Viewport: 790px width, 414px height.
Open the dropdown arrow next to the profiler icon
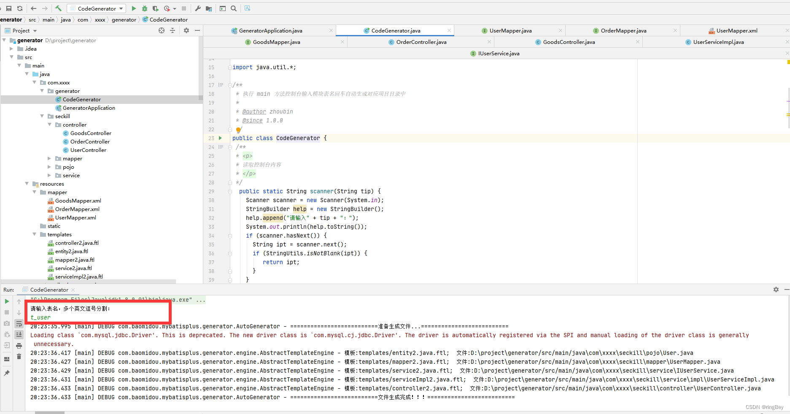(175, 8)
